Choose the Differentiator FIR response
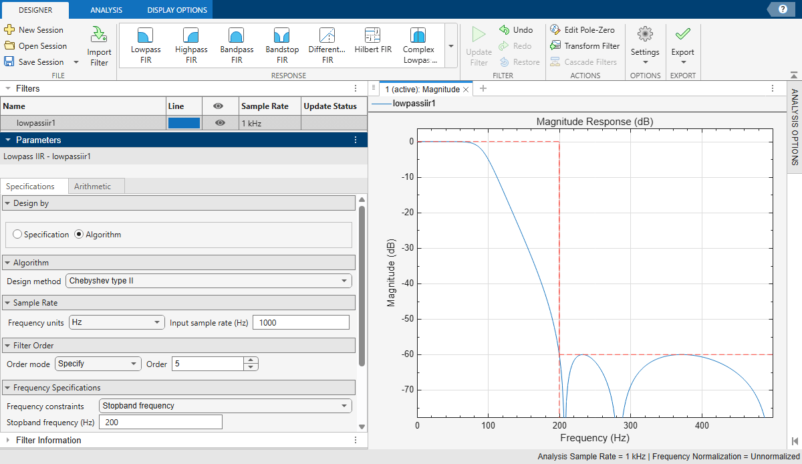 coord(327,46)
